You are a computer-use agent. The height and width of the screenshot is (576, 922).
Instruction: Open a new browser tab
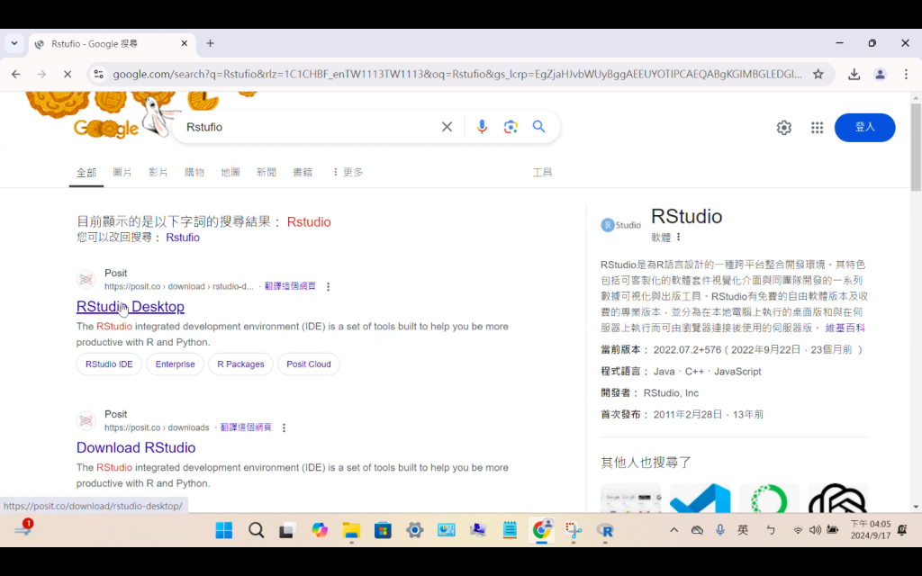coord(210,43)
